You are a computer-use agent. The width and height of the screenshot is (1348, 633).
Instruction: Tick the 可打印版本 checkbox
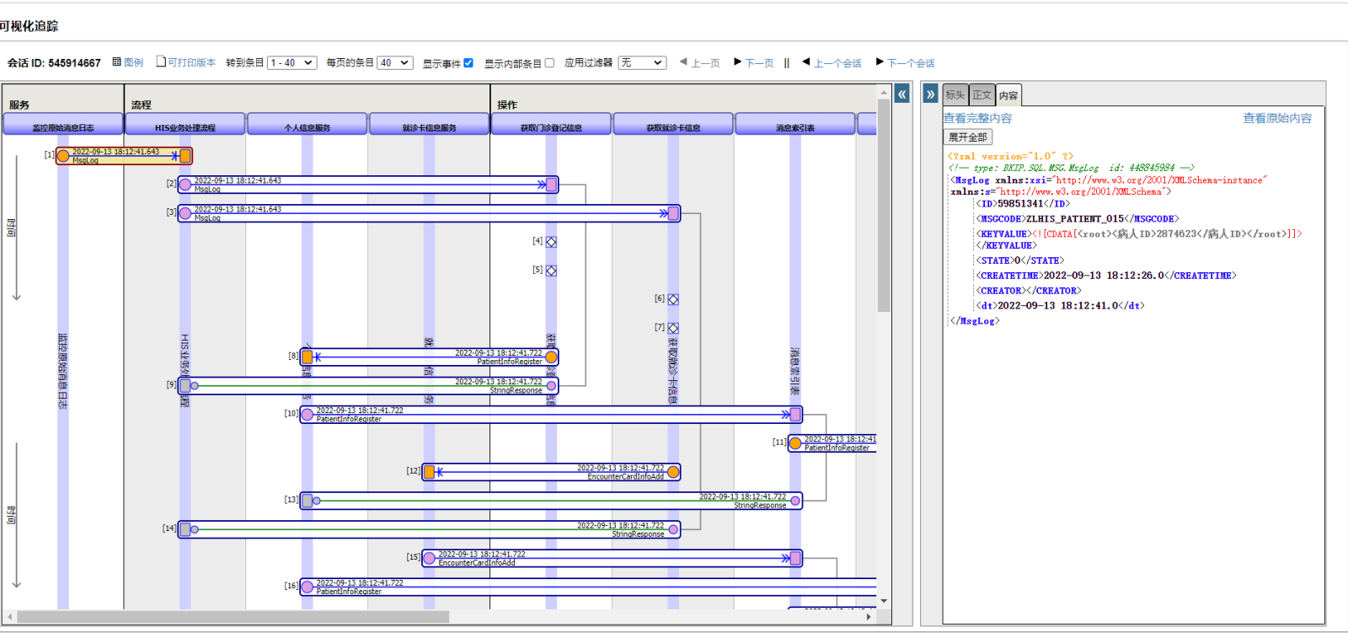(x=161, y=62)
